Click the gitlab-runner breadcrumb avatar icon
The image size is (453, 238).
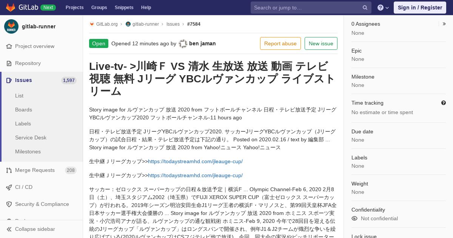[128, 24]
